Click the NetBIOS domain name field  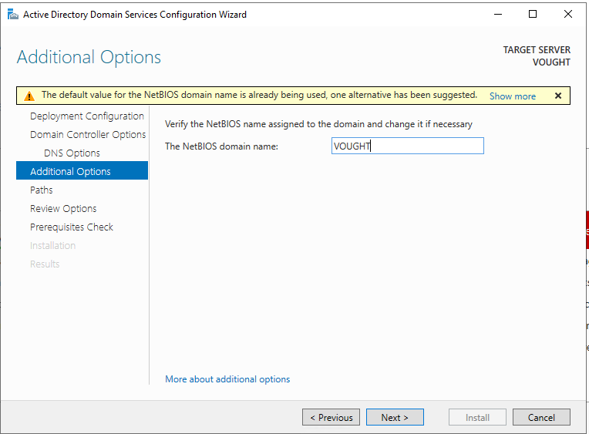tap(408, 146)
